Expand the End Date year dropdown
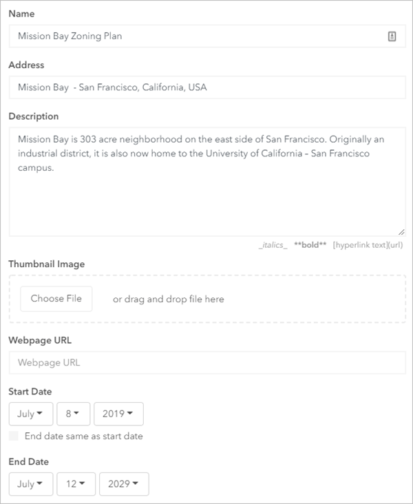This screenshot has height=504, width=413. [x=124, y=484]
